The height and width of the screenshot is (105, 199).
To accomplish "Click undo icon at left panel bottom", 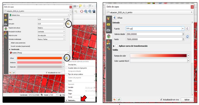I will pos(10,73).
